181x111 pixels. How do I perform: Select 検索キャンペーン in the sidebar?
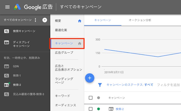click(24, 31)
